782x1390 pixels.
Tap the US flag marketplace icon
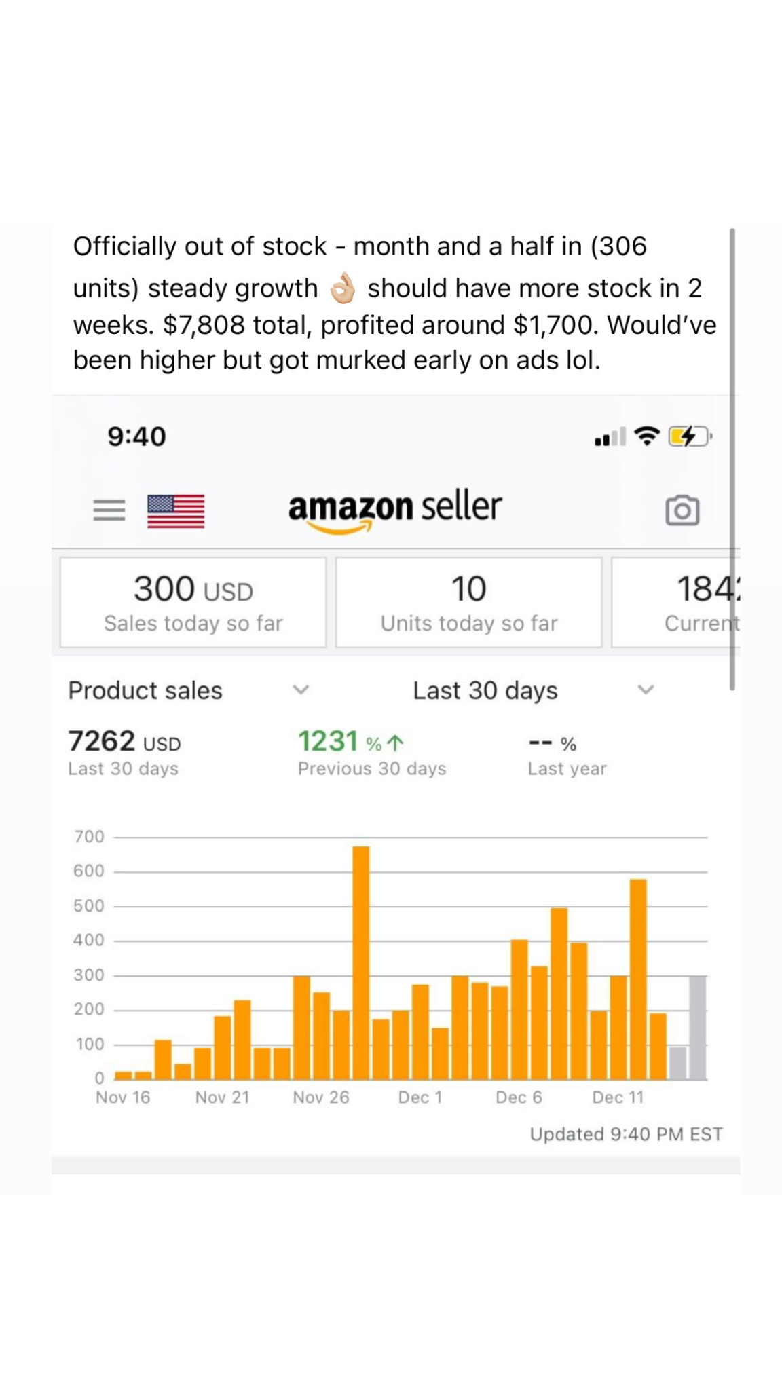[176, 510]
